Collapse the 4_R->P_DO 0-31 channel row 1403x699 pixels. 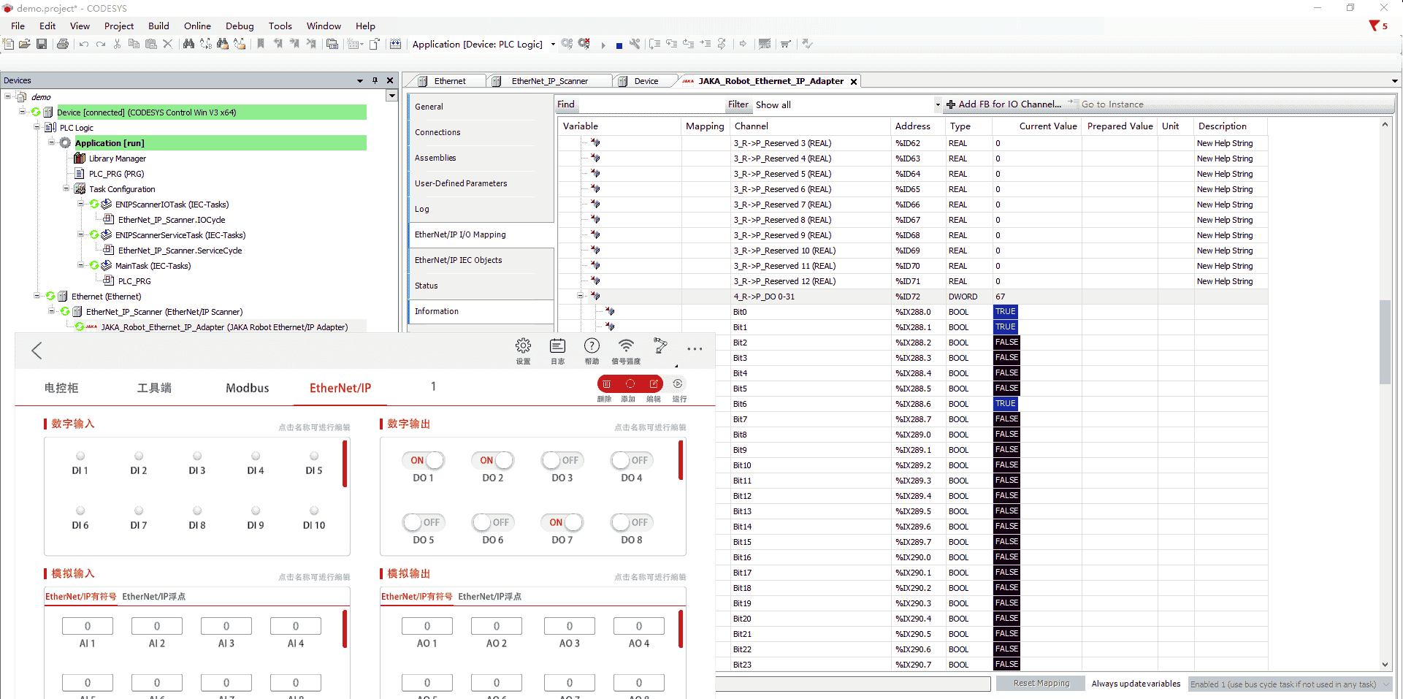pos(580,297)
